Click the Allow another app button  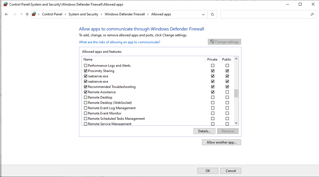(221, 142)
